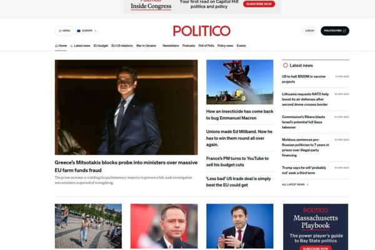The image size is (375, 250).
Task: Read the insecticide Emmanuel Macron article
Action: click(x=239, y=114)
